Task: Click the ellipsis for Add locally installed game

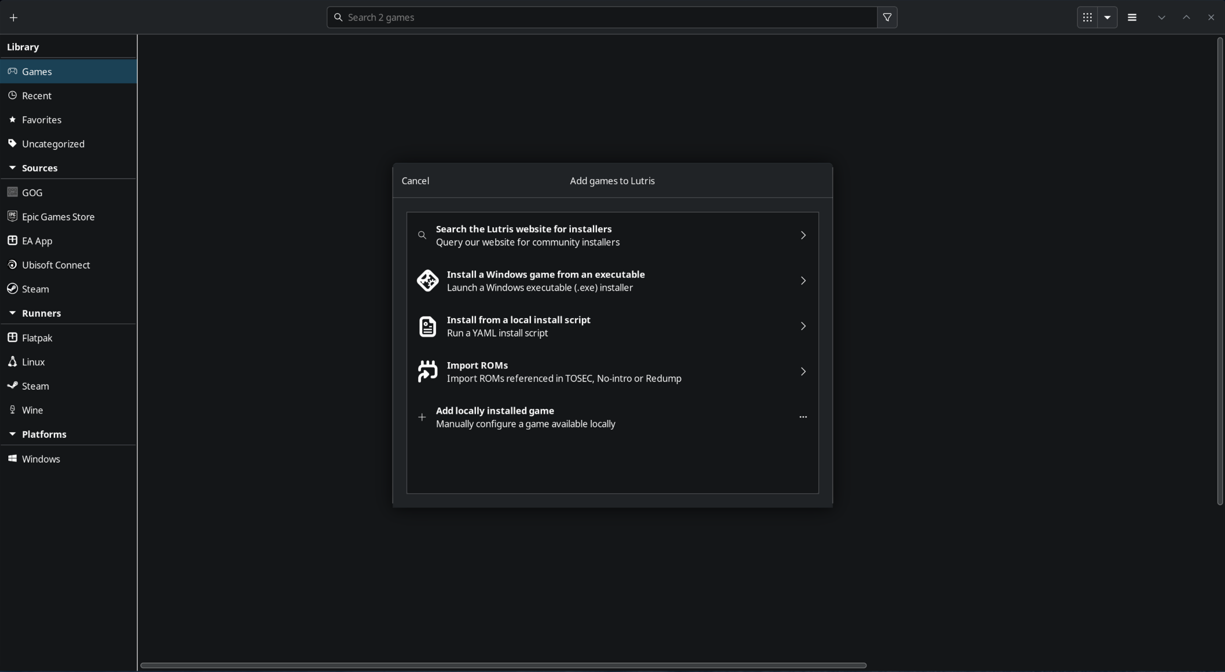Action: tap(803, 417)
